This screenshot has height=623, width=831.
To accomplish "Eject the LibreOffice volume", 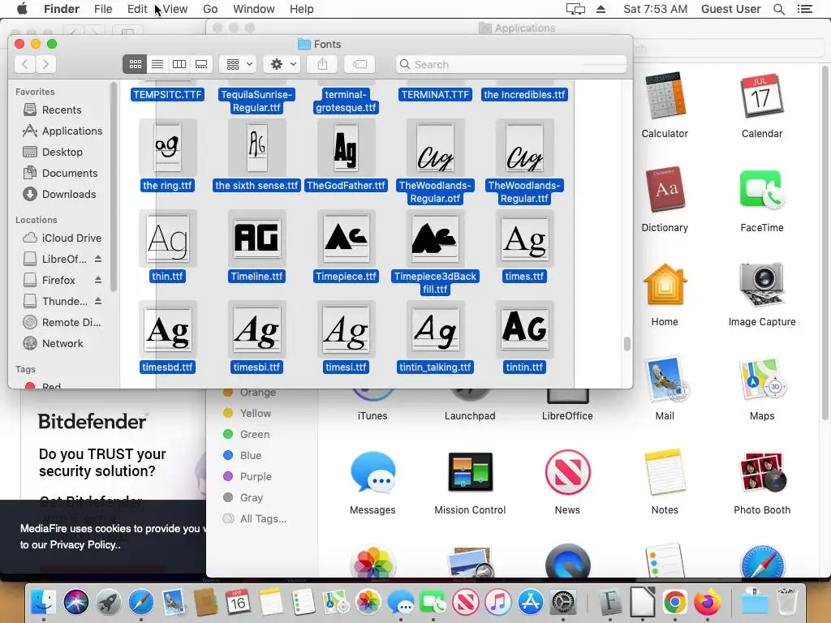I will click(x=98, y=259).
